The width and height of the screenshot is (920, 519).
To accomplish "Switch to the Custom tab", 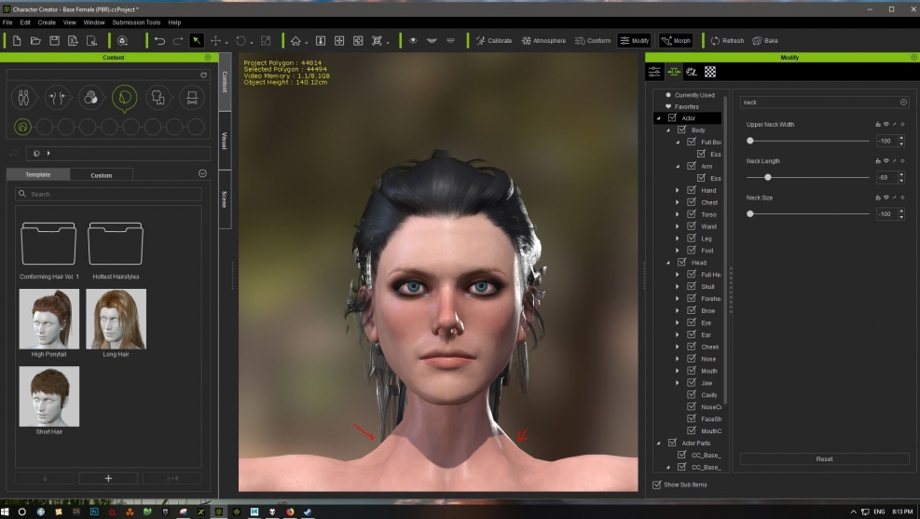I will (101, 175).
